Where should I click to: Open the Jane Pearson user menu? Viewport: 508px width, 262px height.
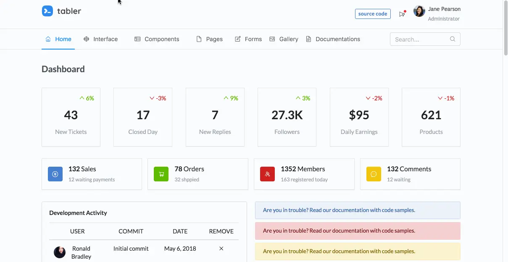point(437,13)
